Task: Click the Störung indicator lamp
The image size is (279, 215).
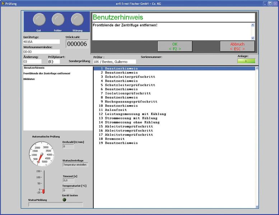Action: click(77, 19)
